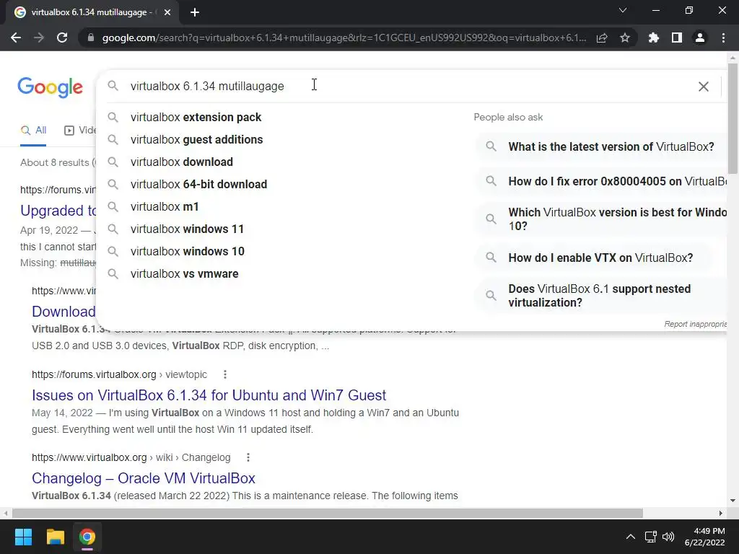The height and width of the screenshot is (554, 739).
Task: Open a new browser tab
Action: click(x=195, y=12)
